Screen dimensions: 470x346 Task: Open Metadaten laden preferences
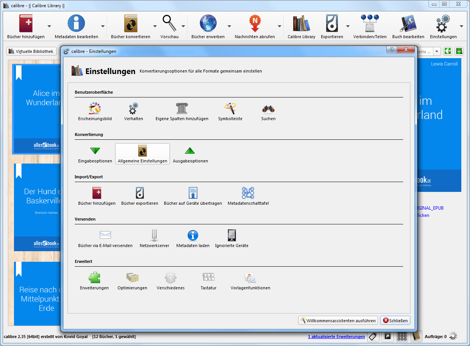point(193,239)
